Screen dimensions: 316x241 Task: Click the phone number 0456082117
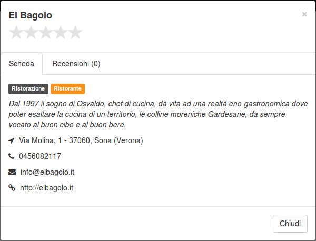(40, 156)
